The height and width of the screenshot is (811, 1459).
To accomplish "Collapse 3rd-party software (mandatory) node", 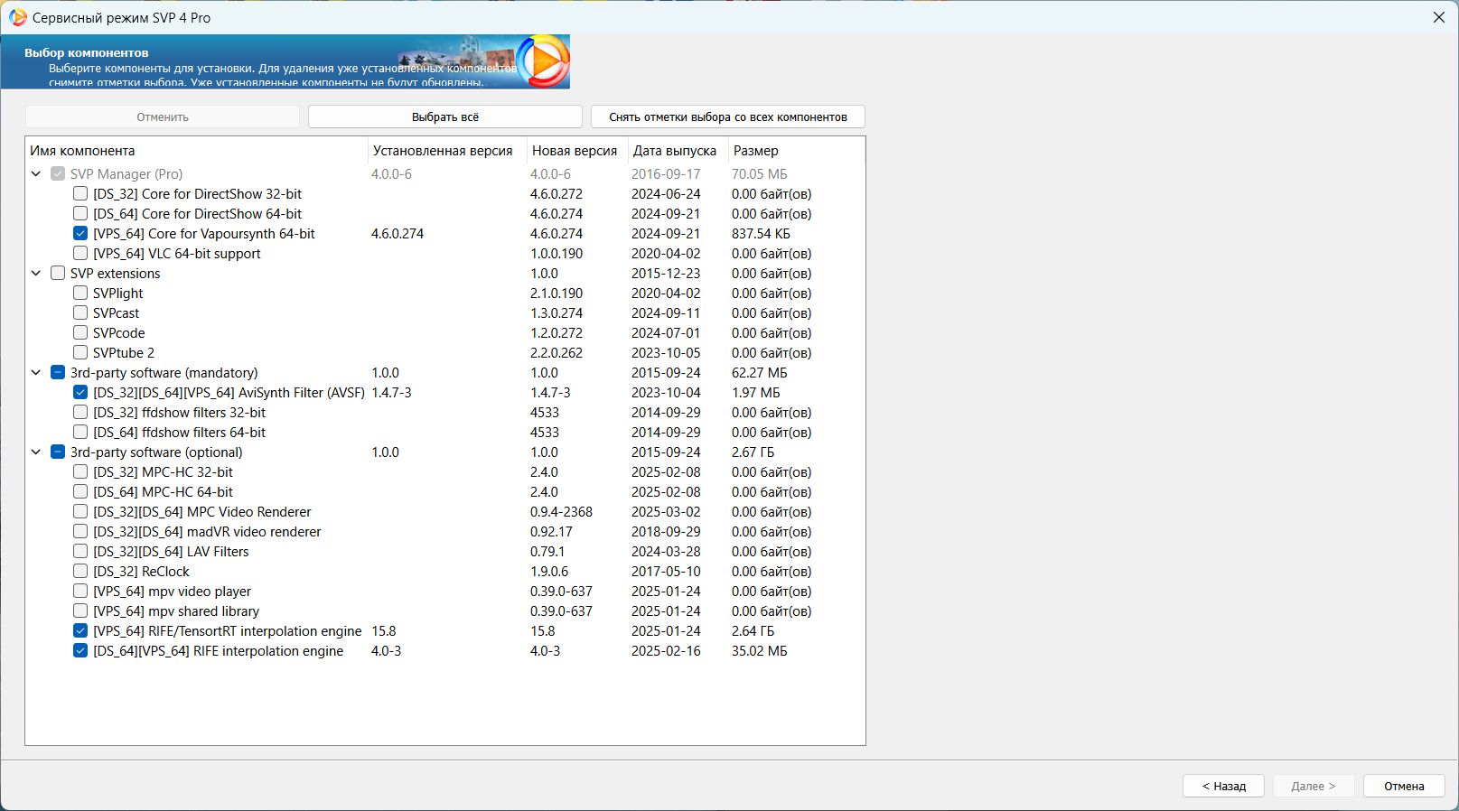I will [x=36, y=372].
